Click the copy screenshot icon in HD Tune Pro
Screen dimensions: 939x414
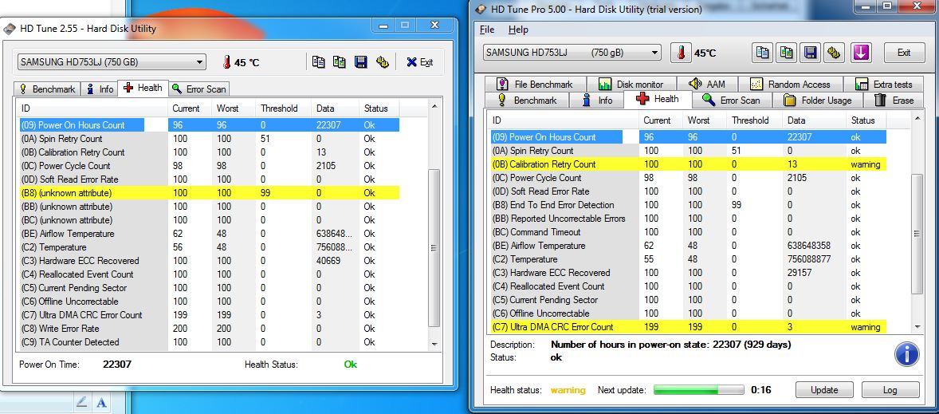(x=786, y=53)
